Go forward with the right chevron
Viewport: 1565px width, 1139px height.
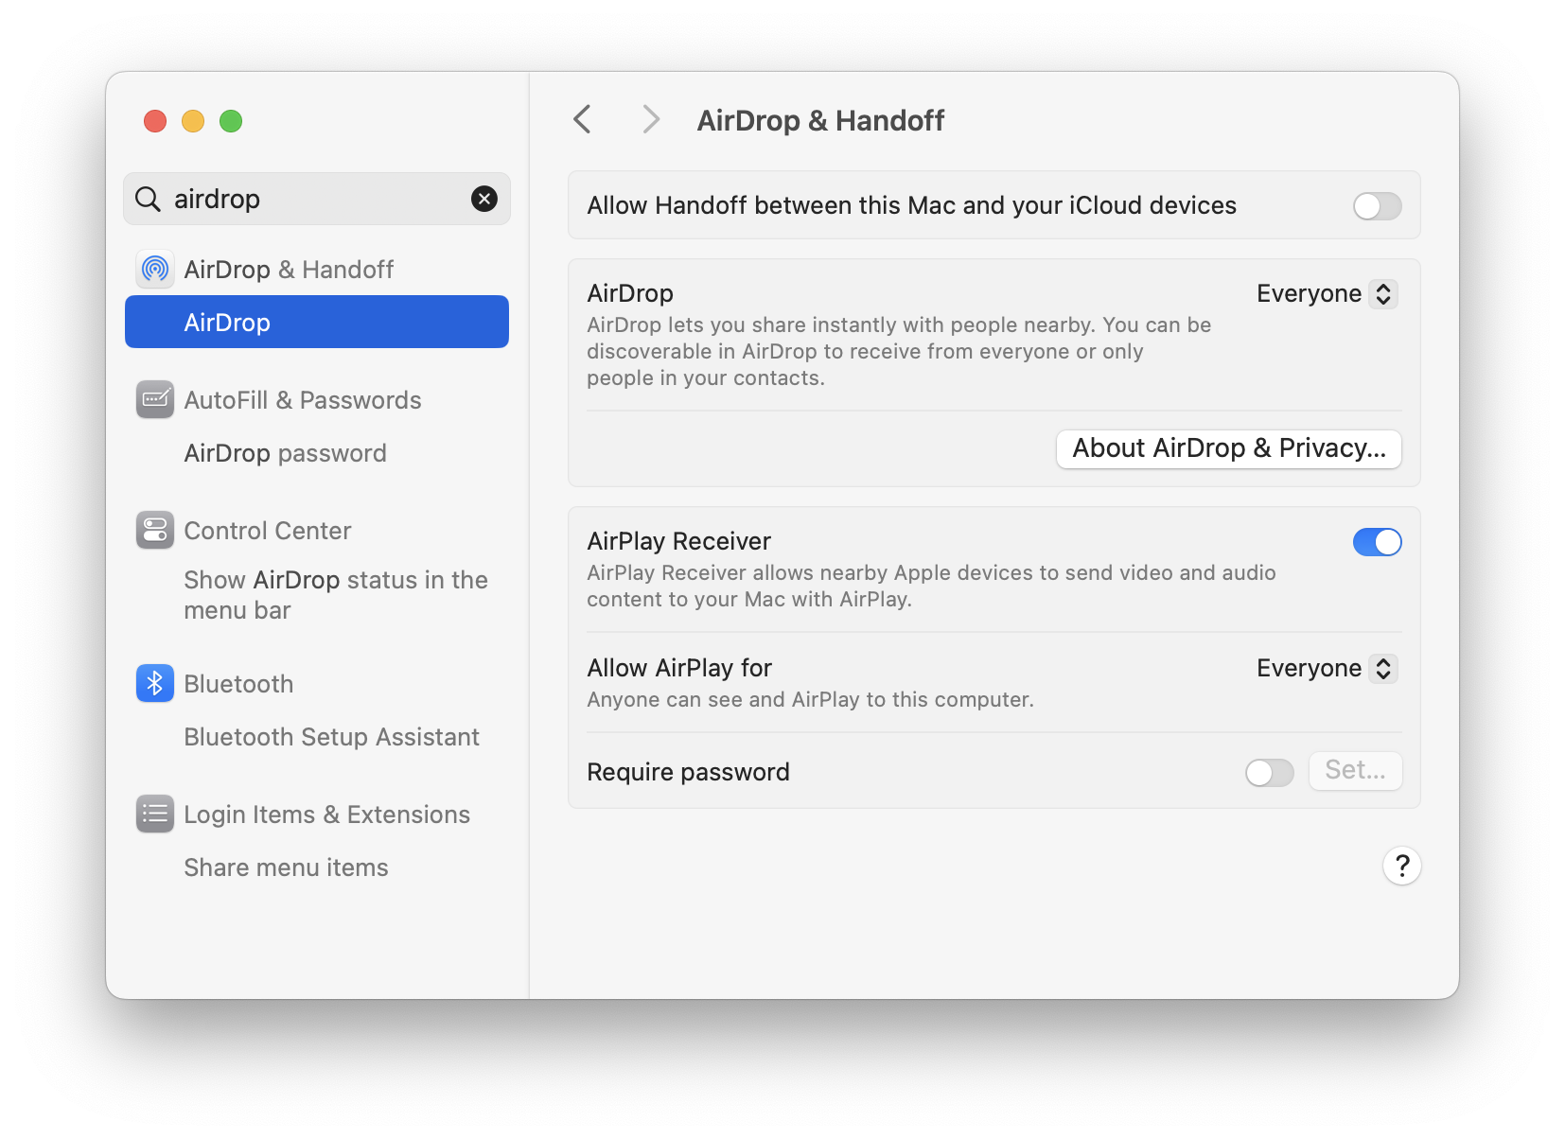tap(650, 120)
